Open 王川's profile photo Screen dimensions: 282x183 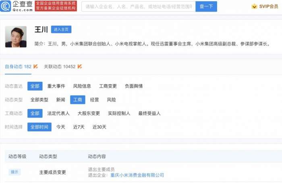16,37
